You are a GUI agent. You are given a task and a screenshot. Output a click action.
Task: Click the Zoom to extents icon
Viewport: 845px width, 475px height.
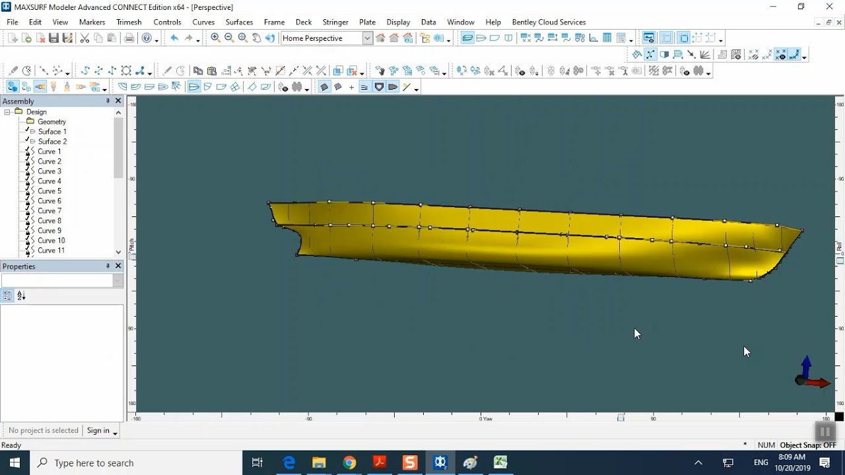point(243,38)
